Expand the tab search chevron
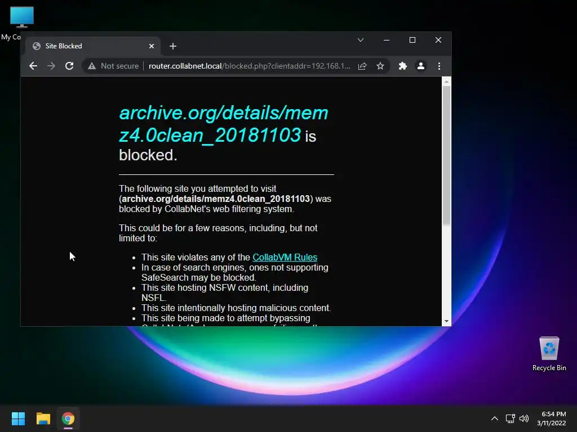 pyautogui.click(x=361, y=40)
